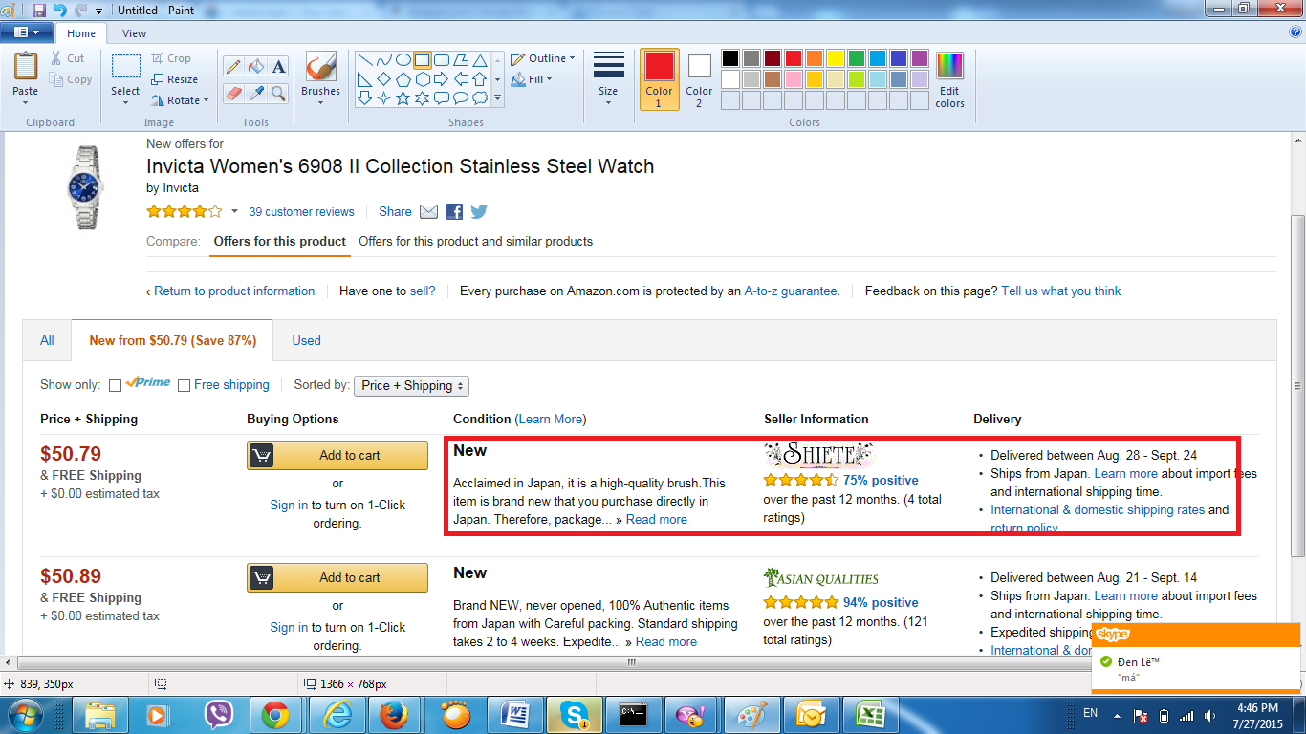Click Add to cart for the $50.79 offer

tap(337, 455)
